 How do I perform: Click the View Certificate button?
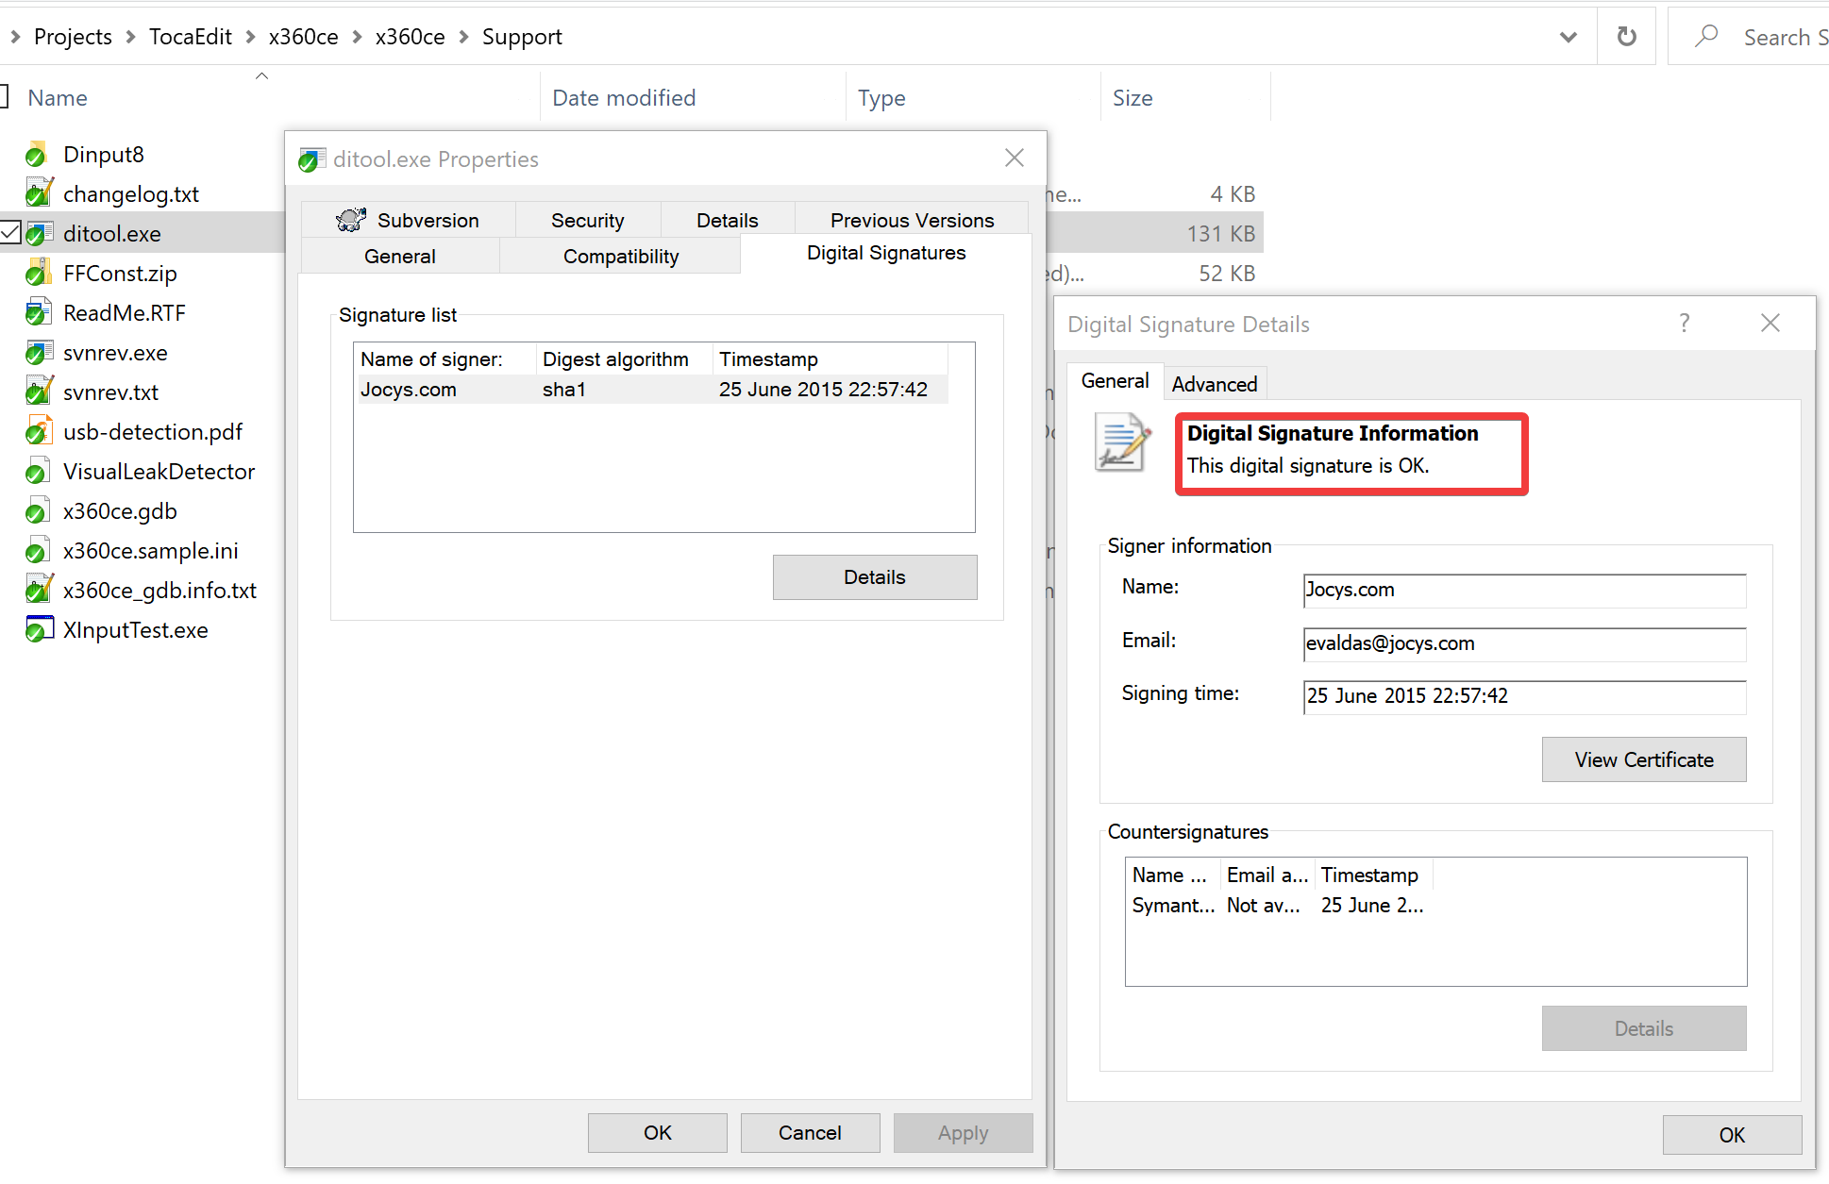pyautogui.click(x=1643, y=759)
